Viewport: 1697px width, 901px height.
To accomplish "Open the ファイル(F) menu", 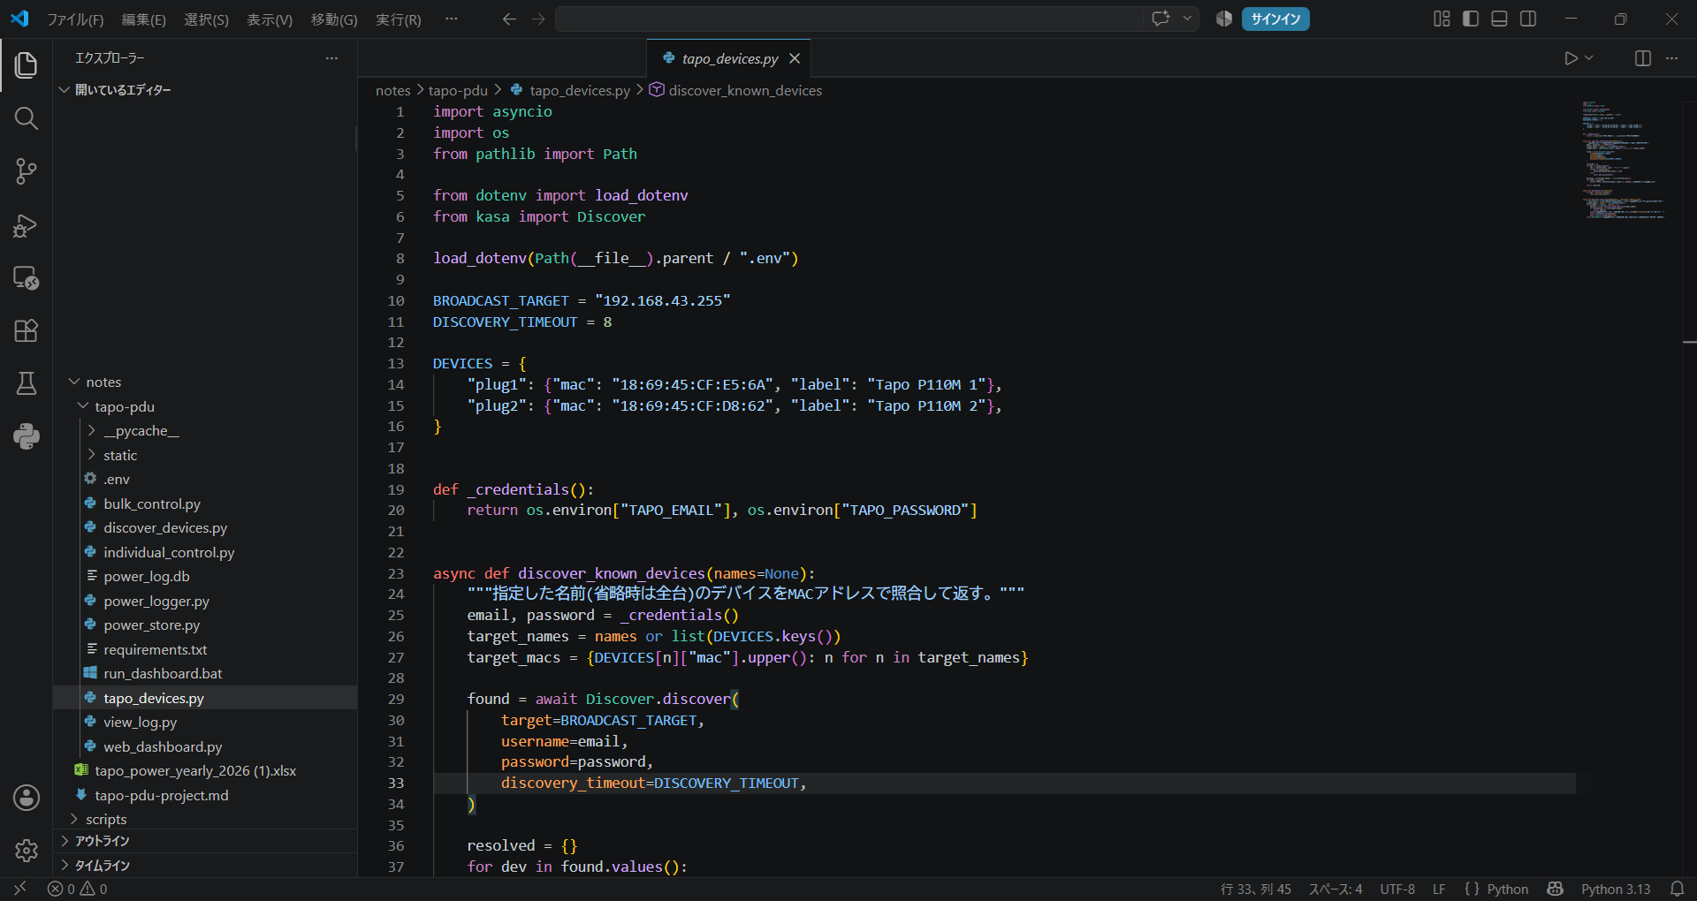I will pyautogui.click(x=75, y=19).
